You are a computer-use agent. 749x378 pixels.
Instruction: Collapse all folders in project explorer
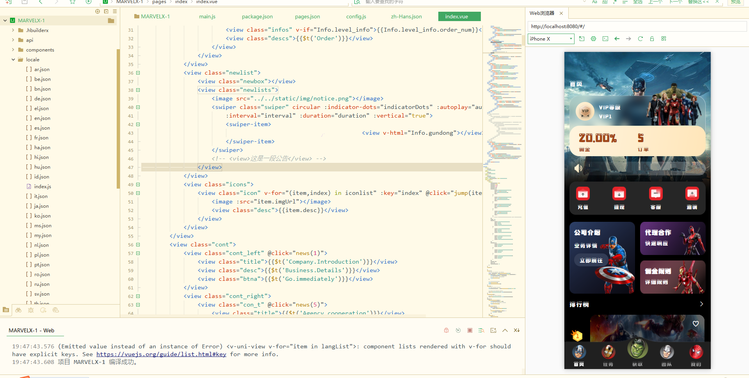106,11
